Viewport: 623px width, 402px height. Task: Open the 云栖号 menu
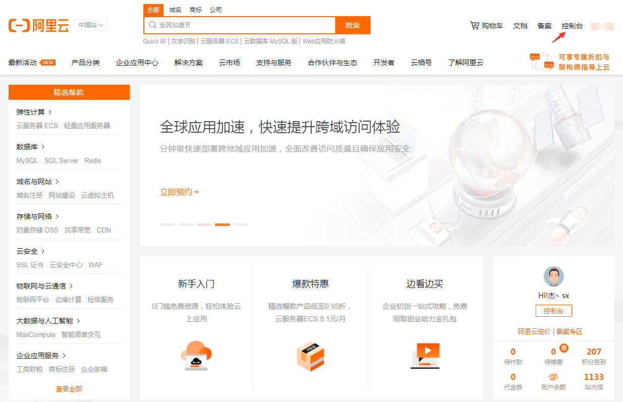click(x=421, y=63)
